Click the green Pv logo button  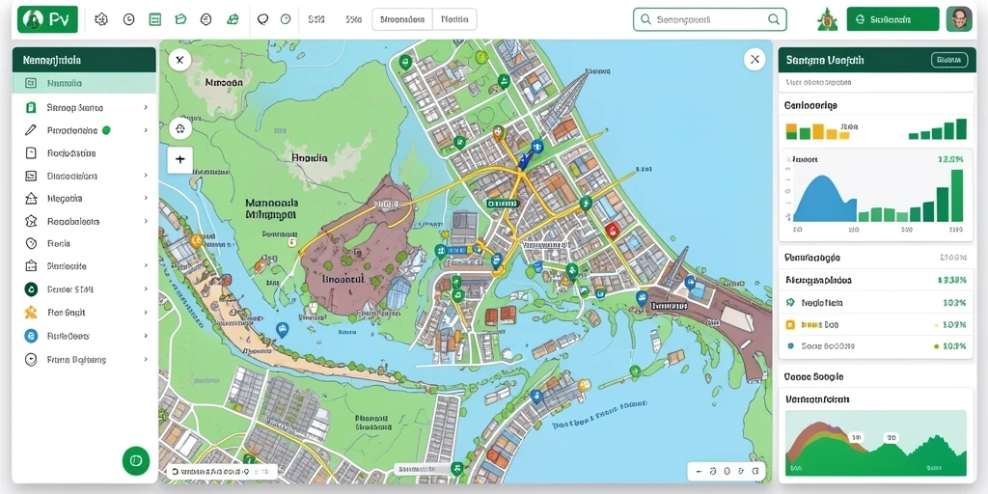coord(47,19)
